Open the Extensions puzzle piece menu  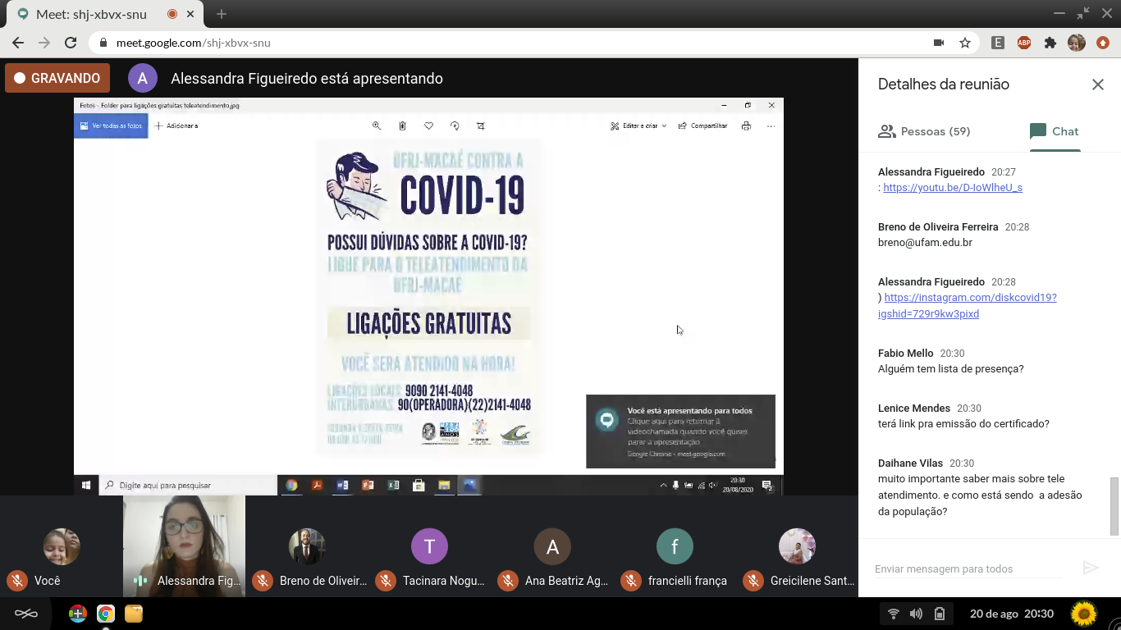pyautogui.click(x=1050, y=43)
